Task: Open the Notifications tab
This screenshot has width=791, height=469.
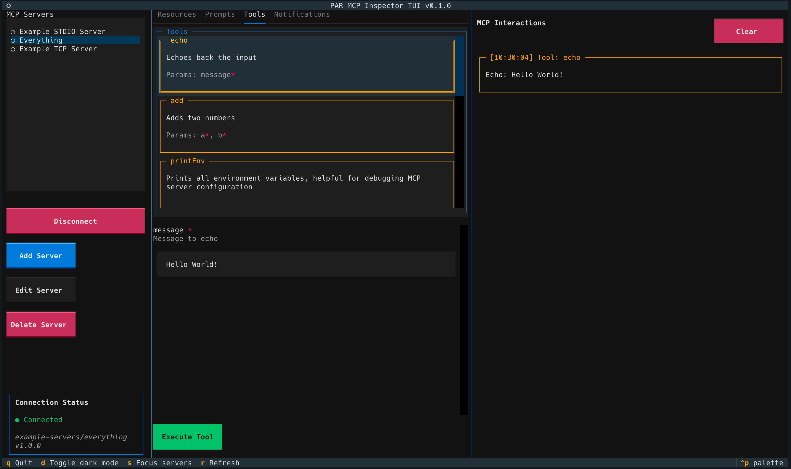Action: point(302,15)
